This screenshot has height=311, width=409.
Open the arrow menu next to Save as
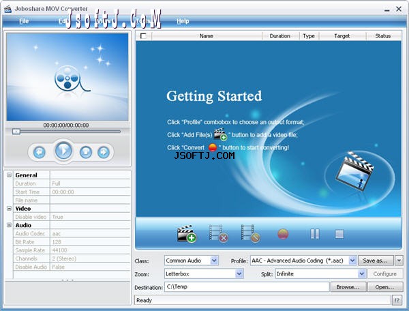click(x=399, y=261)
